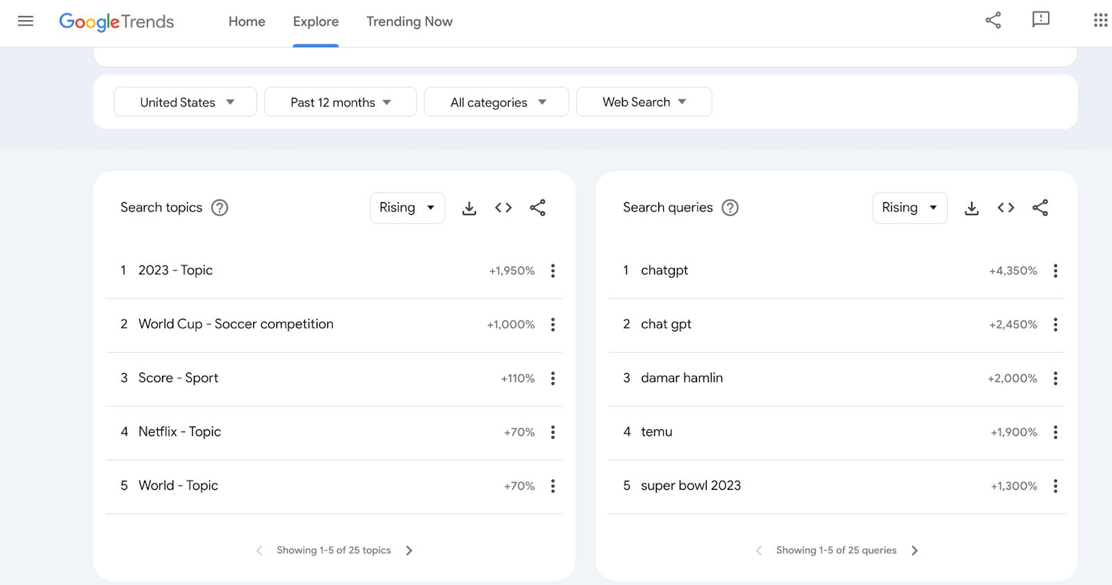Go to previous page of topics
This screenshot has width=1112, height=585.
(x=259, y=550)
